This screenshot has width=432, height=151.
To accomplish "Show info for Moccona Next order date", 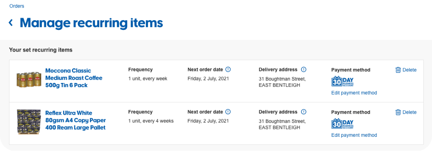I will pos(228,70).
